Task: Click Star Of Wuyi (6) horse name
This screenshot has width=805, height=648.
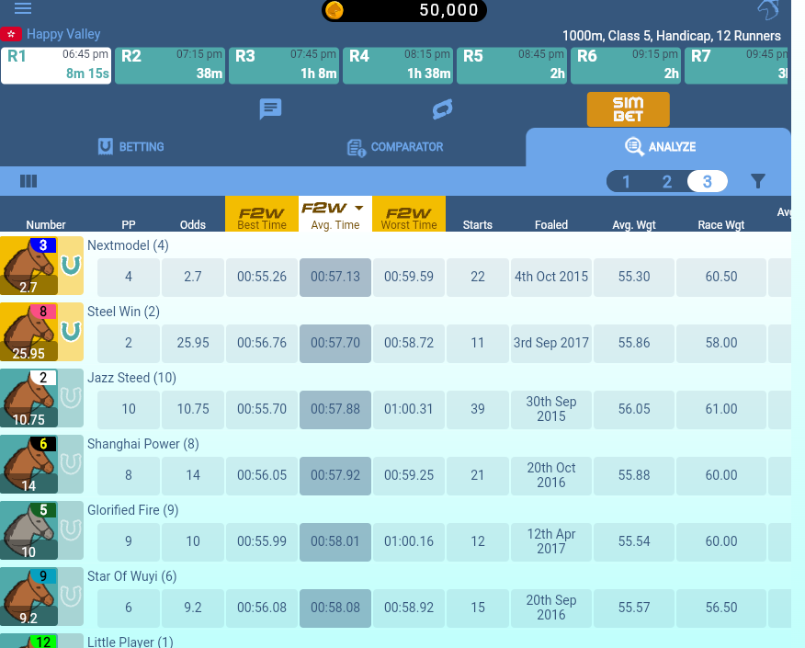Action: (x=132, y=576)
